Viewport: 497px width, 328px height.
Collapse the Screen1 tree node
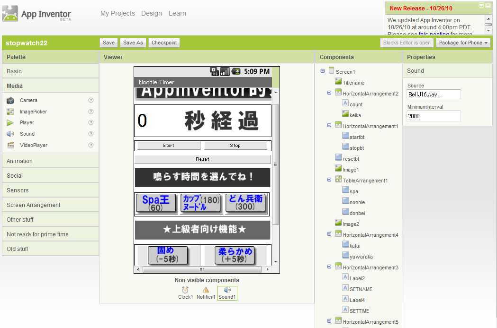tap(323, 71)
